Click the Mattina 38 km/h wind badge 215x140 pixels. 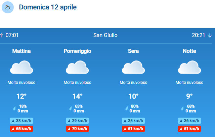(21, 121)
